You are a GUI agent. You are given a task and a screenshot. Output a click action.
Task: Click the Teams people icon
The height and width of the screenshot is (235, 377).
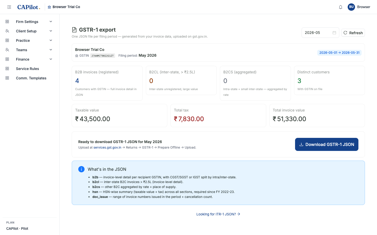click(x=7, y=50)
